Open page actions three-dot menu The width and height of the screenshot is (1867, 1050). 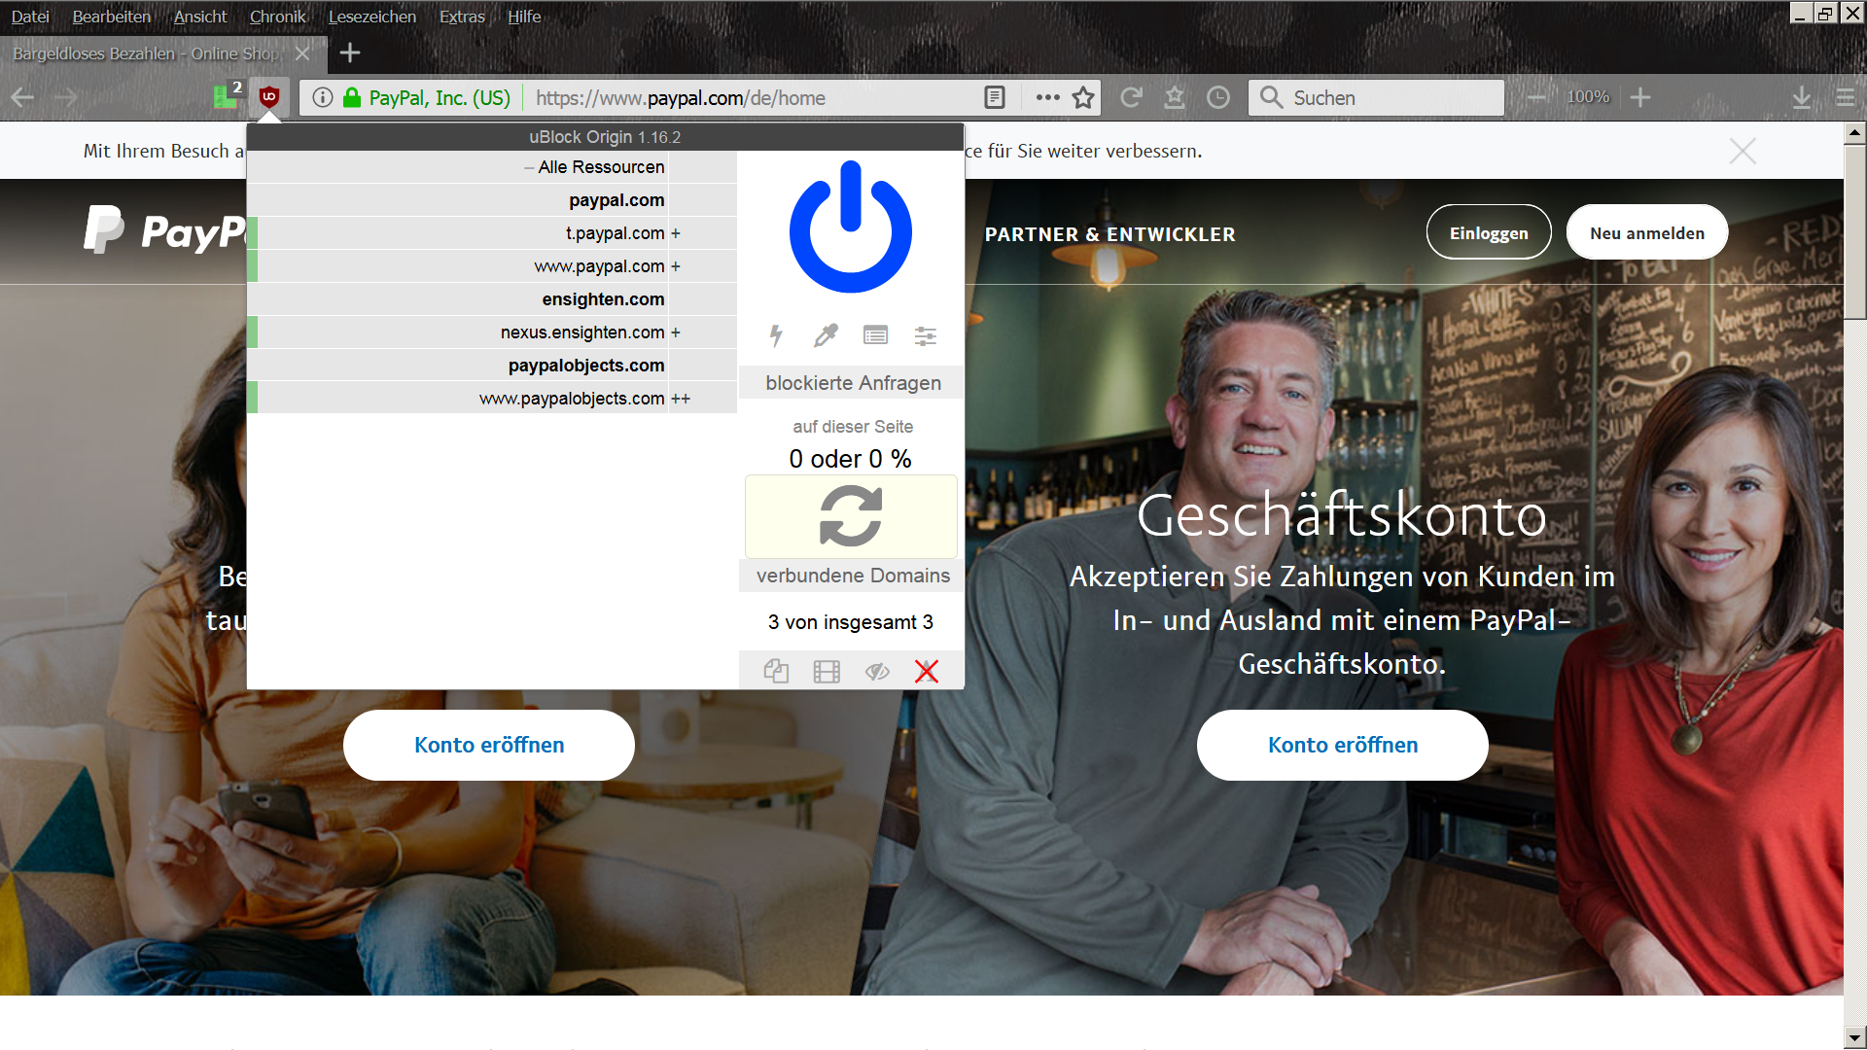click(x=1047, y=97)
